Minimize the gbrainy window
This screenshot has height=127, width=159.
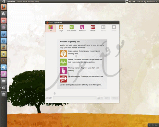click(50, 22)
